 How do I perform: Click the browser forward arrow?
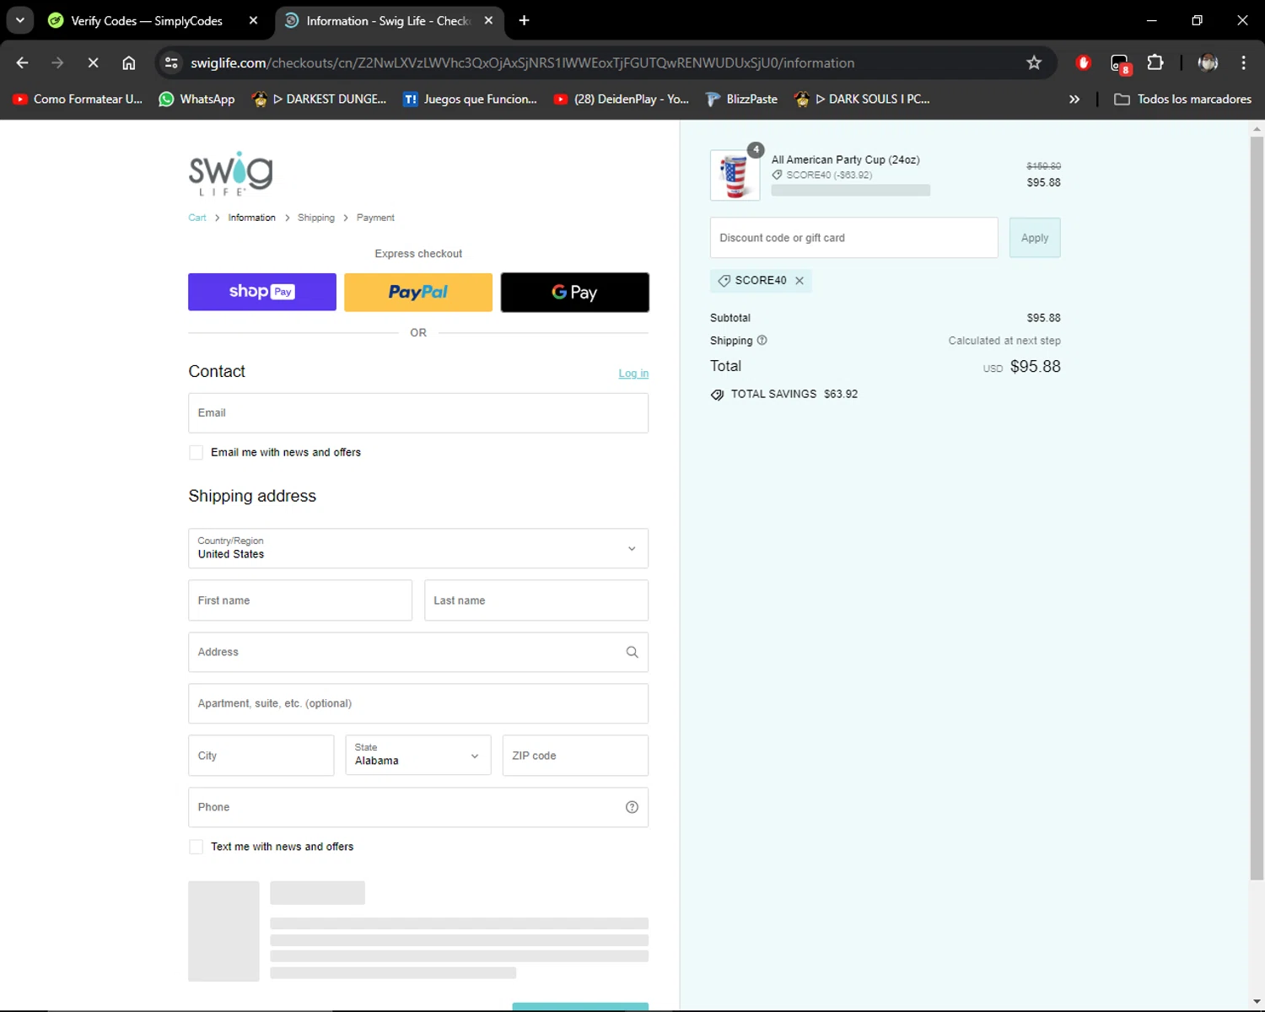click(x=57, y=62)
